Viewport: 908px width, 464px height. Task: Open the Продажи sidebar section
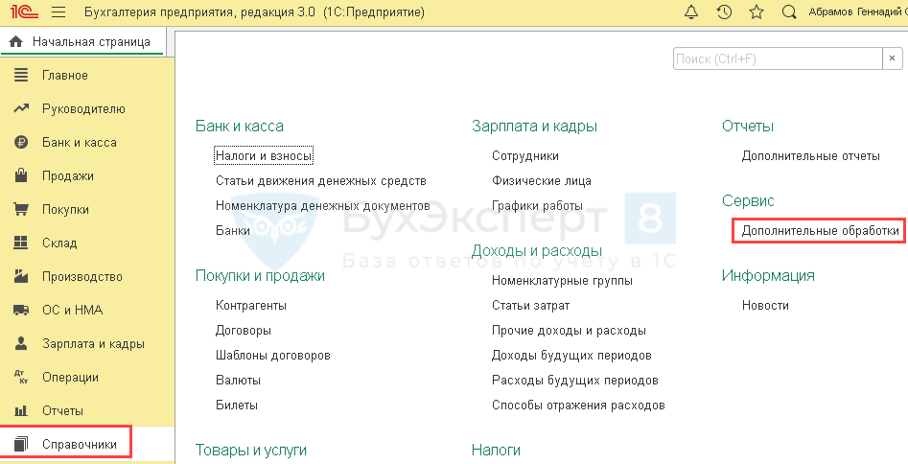tap(67, 176)
